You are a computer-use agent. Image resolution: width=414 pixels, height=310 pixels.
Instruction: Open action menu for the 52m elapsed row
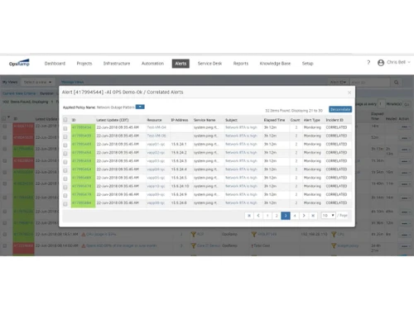point(405,138)
